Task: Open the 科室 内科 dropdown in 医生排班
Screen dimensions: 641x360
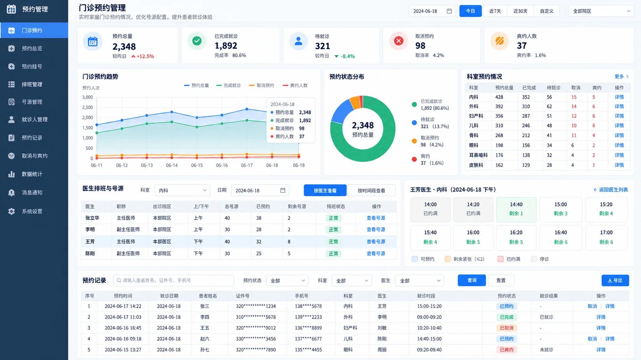Action: [182, 190]
